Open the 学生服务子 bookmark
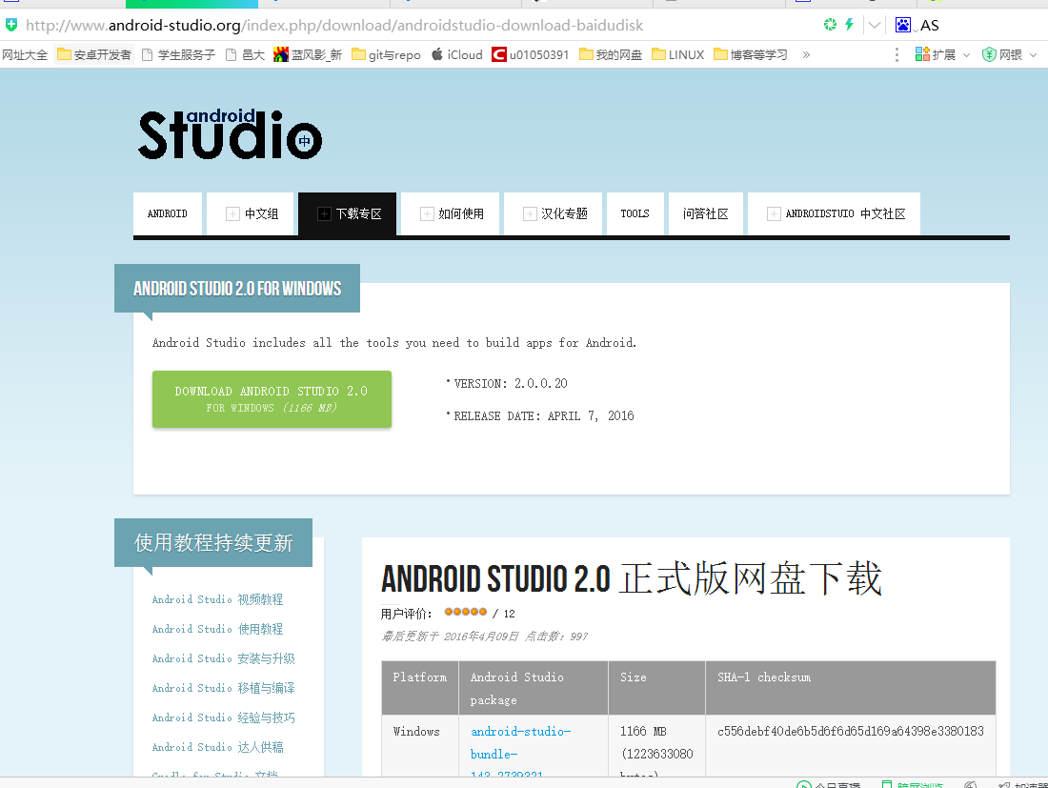This screenshot has width=1048, height=788. (x=178, y=55)
